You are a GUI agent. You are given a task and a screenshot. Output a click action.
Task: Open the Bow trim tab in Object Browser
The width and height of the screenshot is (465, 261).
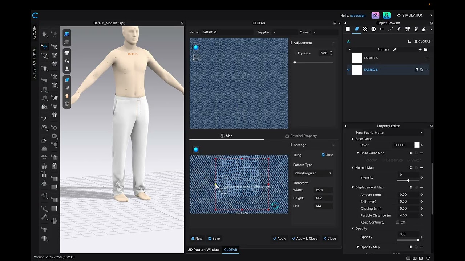pyautogui.click(x=407, y=29)
